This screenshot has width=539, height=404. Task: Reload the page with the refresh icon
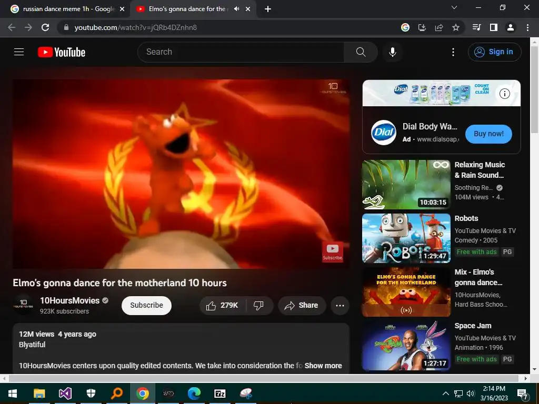45,27
